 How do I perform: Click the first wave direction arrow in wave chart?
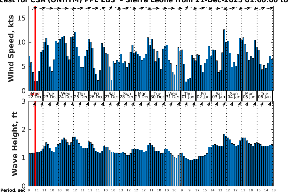(35, 104)
